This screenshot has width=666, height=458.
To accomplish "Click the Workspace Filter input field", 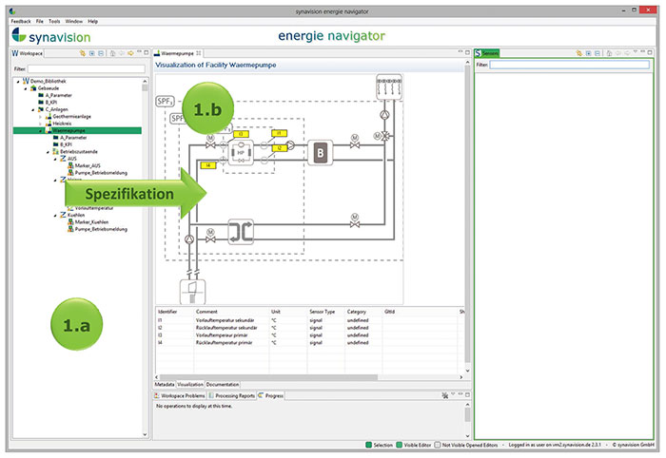I will click(x=87, y=68).
